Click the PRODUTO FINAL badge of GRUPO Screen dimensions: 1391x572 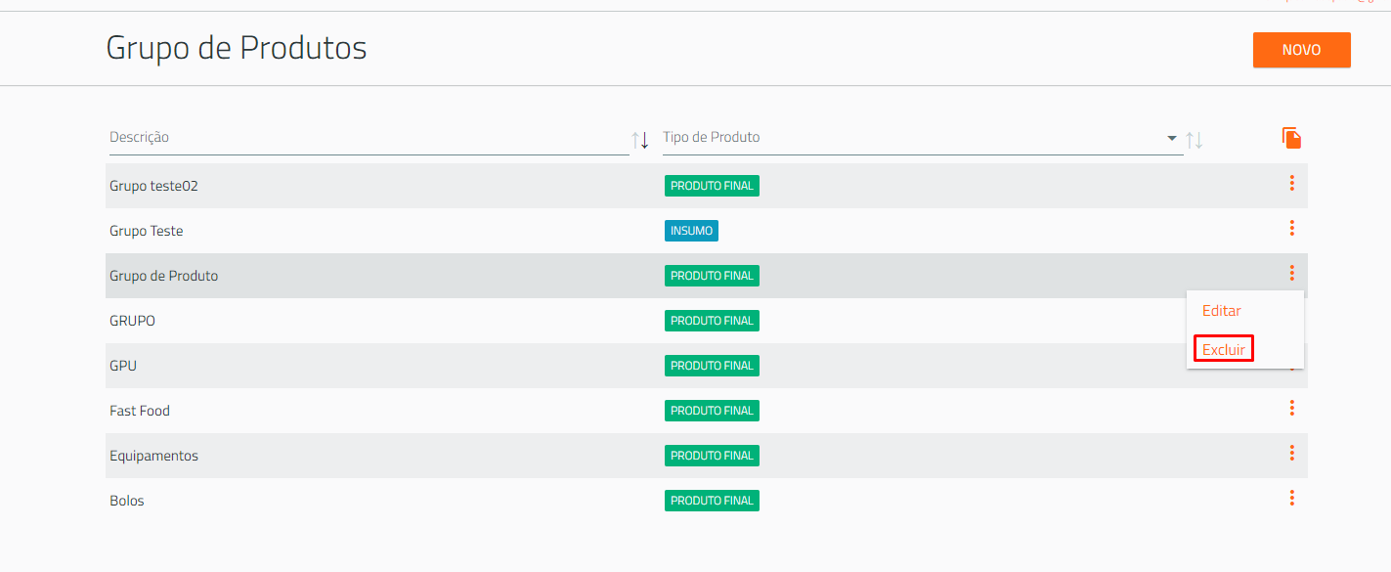[712, 321]
